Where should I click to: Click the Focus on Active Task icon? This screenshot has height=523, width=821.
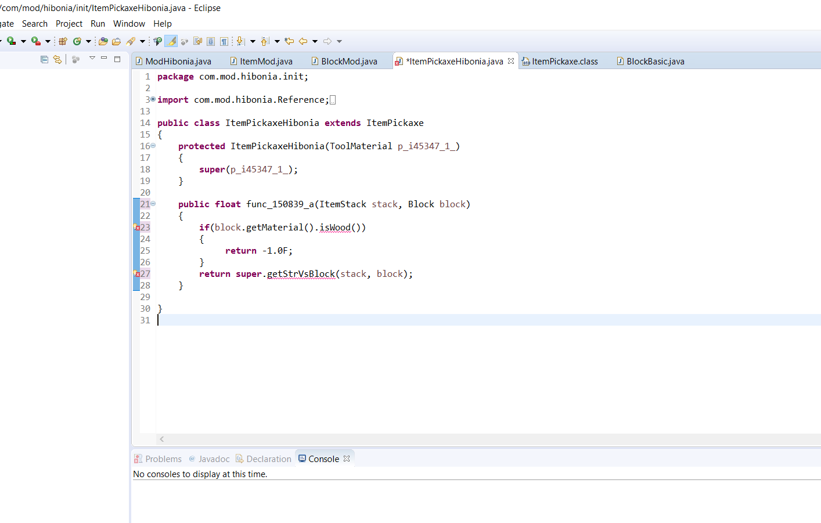pyautogui.click(x=75, y=59)
